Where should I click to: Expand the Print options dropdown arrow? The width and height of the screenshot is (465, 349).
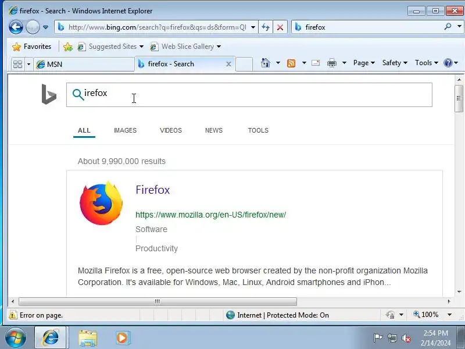click(x=344, y=63)
